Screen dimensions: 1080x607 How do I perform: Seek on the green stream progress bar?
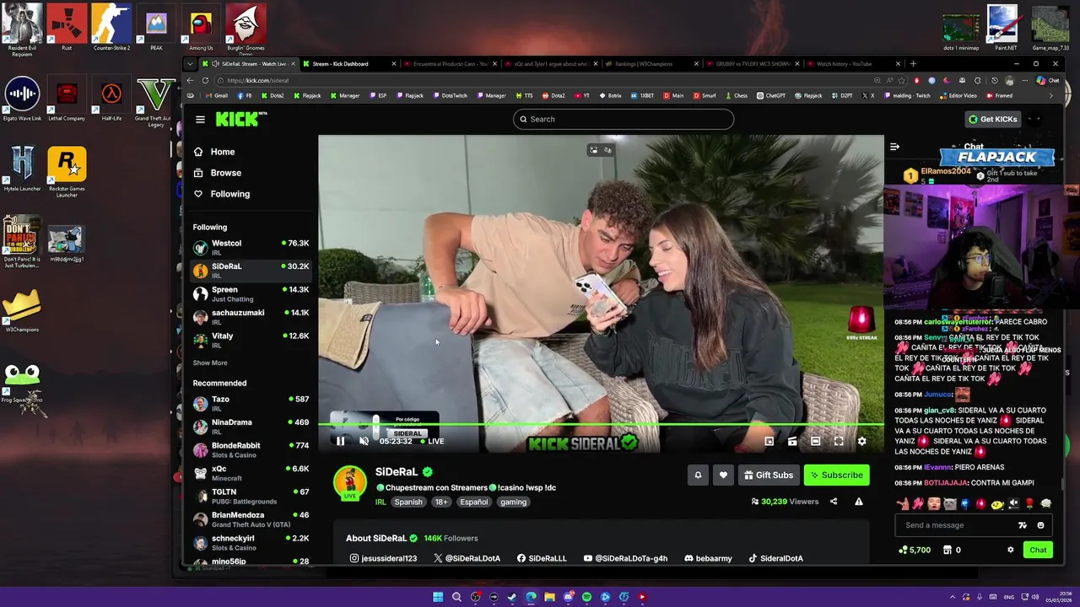point(601,426)
